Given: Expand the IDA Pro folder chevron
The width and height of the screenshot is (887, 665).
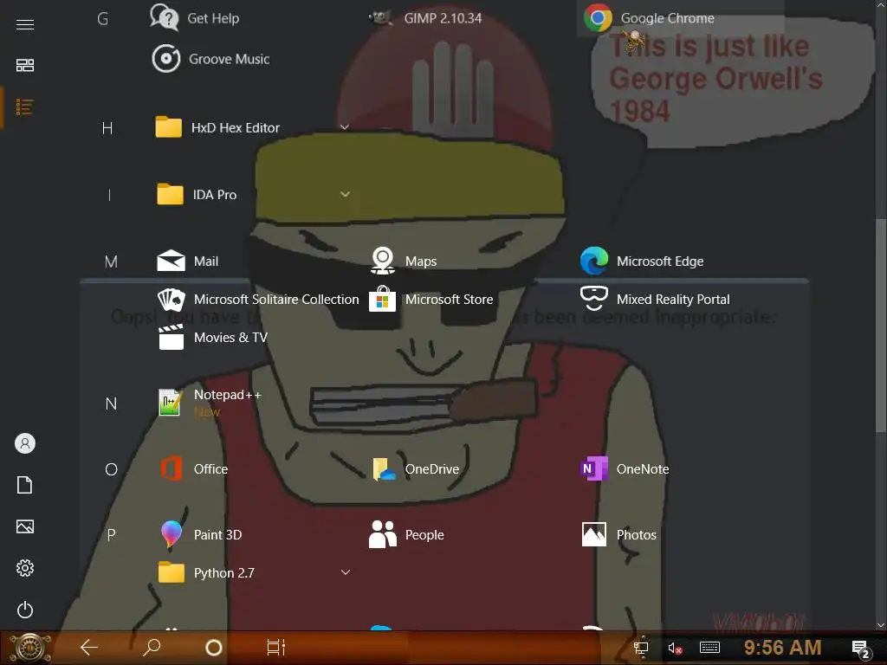Looking at the screenshot, I should (345, 194).
